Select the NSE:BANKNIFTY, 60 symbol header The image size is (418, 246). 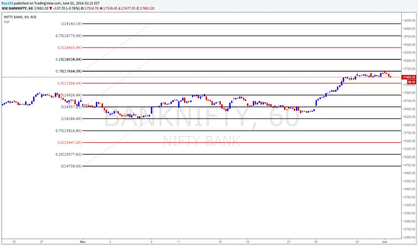pyautogui.click(x=17, y=8)
